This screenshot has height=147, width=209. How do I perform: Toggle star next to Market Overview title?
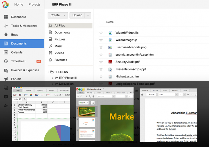[103, 89]
